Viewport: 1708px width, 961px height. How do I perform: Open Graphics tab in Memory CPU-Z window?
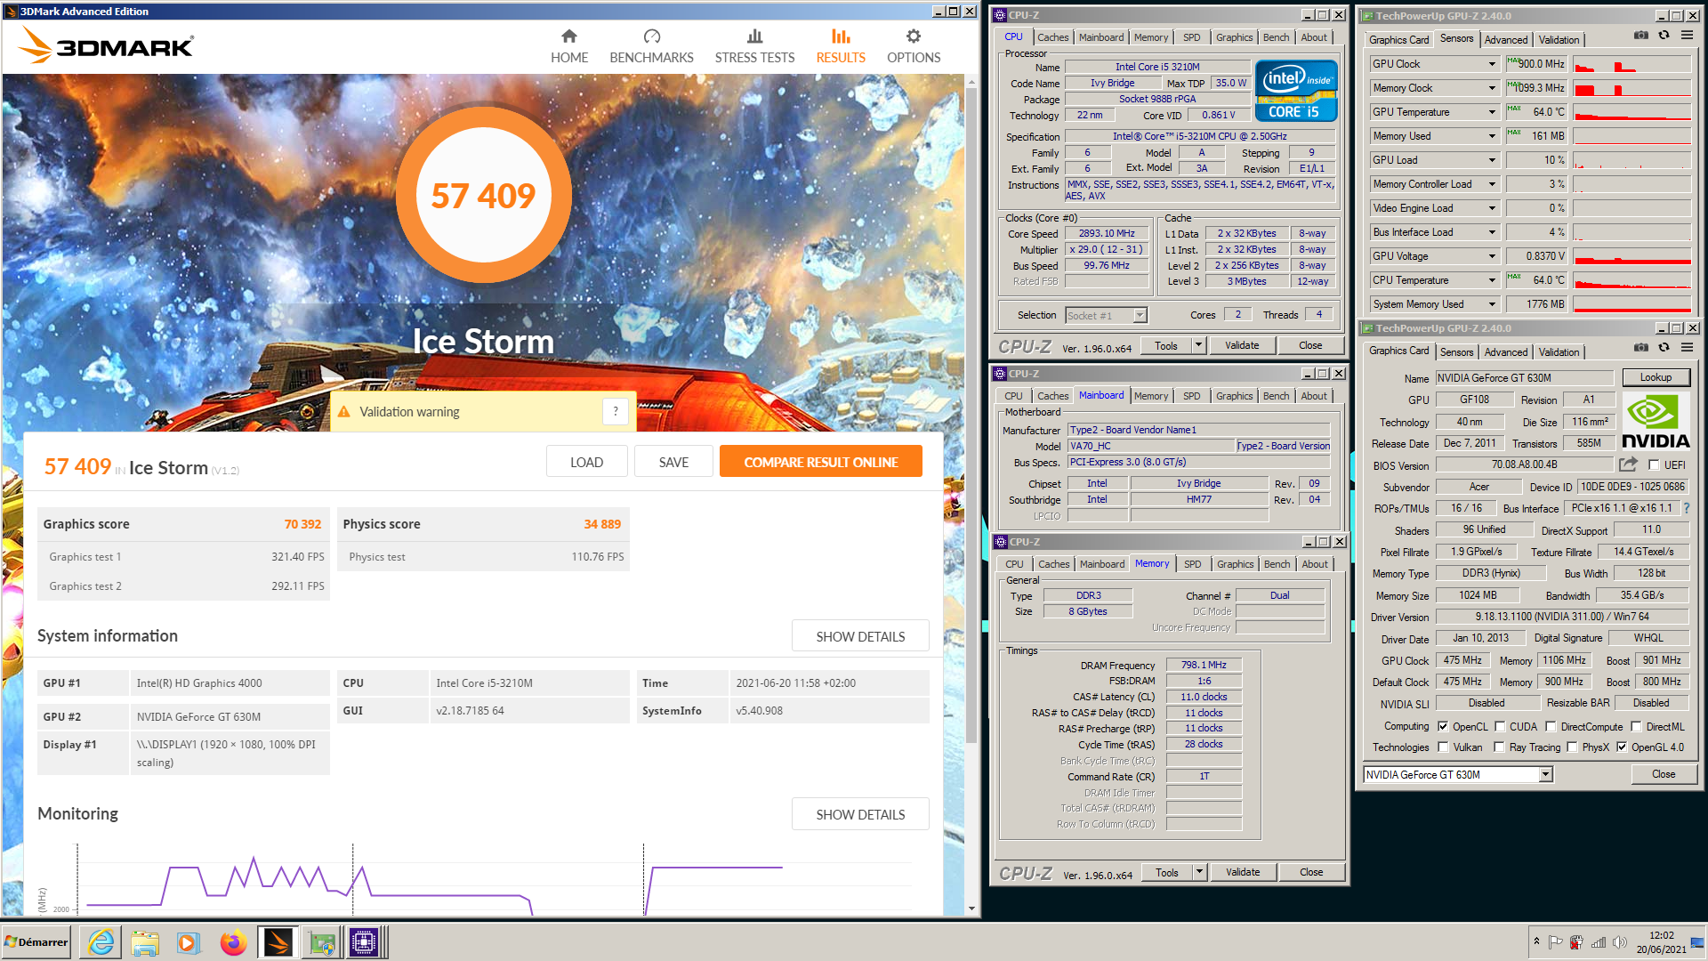tap(1235, 564)
